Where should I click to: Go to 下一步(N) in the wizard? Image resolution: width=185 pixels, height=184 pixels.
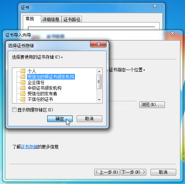[x=133, y=172]
